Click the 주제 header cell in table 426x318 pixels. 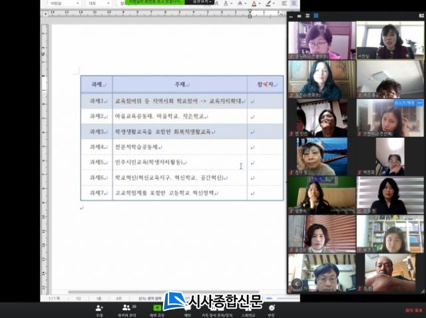[x=180, y=84]
